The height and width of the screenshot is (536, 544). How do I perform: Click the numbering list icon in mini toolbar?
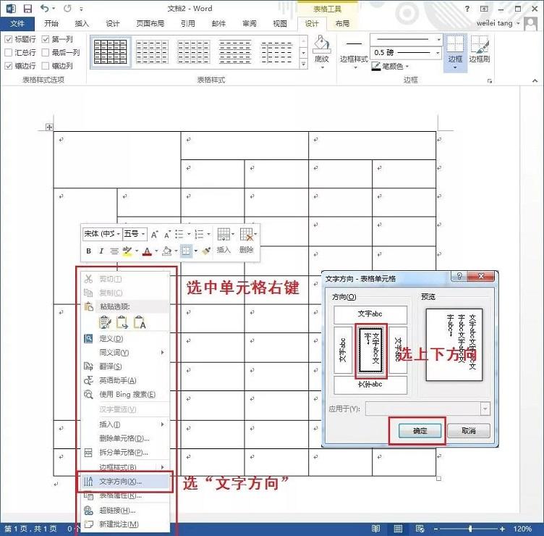[x=199, y=234]
